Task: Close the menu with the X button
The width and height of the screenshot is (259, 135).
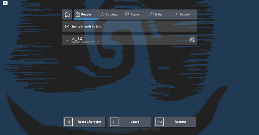Action: click(x=5, y=3)
